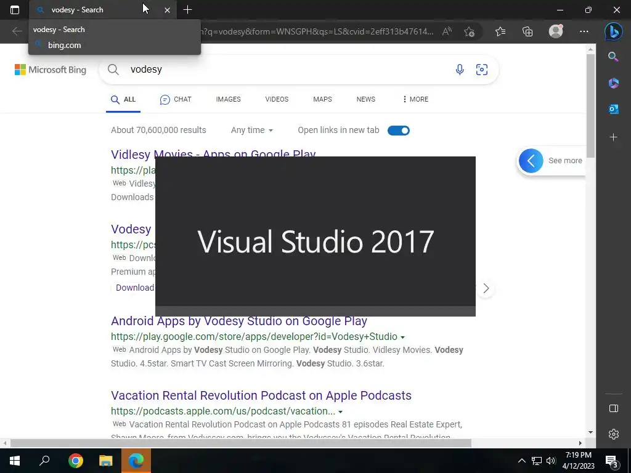Close the vodesy - Search tab
The image size is (631, 473).
click(167, 10)
